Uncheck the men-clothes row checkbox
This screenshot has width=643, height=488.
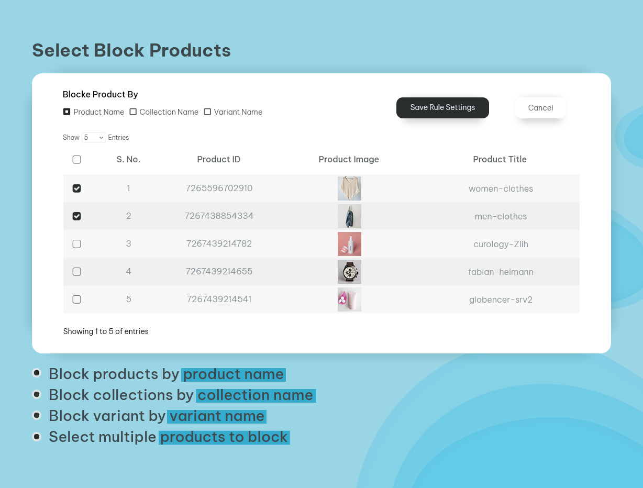[76, 216]
